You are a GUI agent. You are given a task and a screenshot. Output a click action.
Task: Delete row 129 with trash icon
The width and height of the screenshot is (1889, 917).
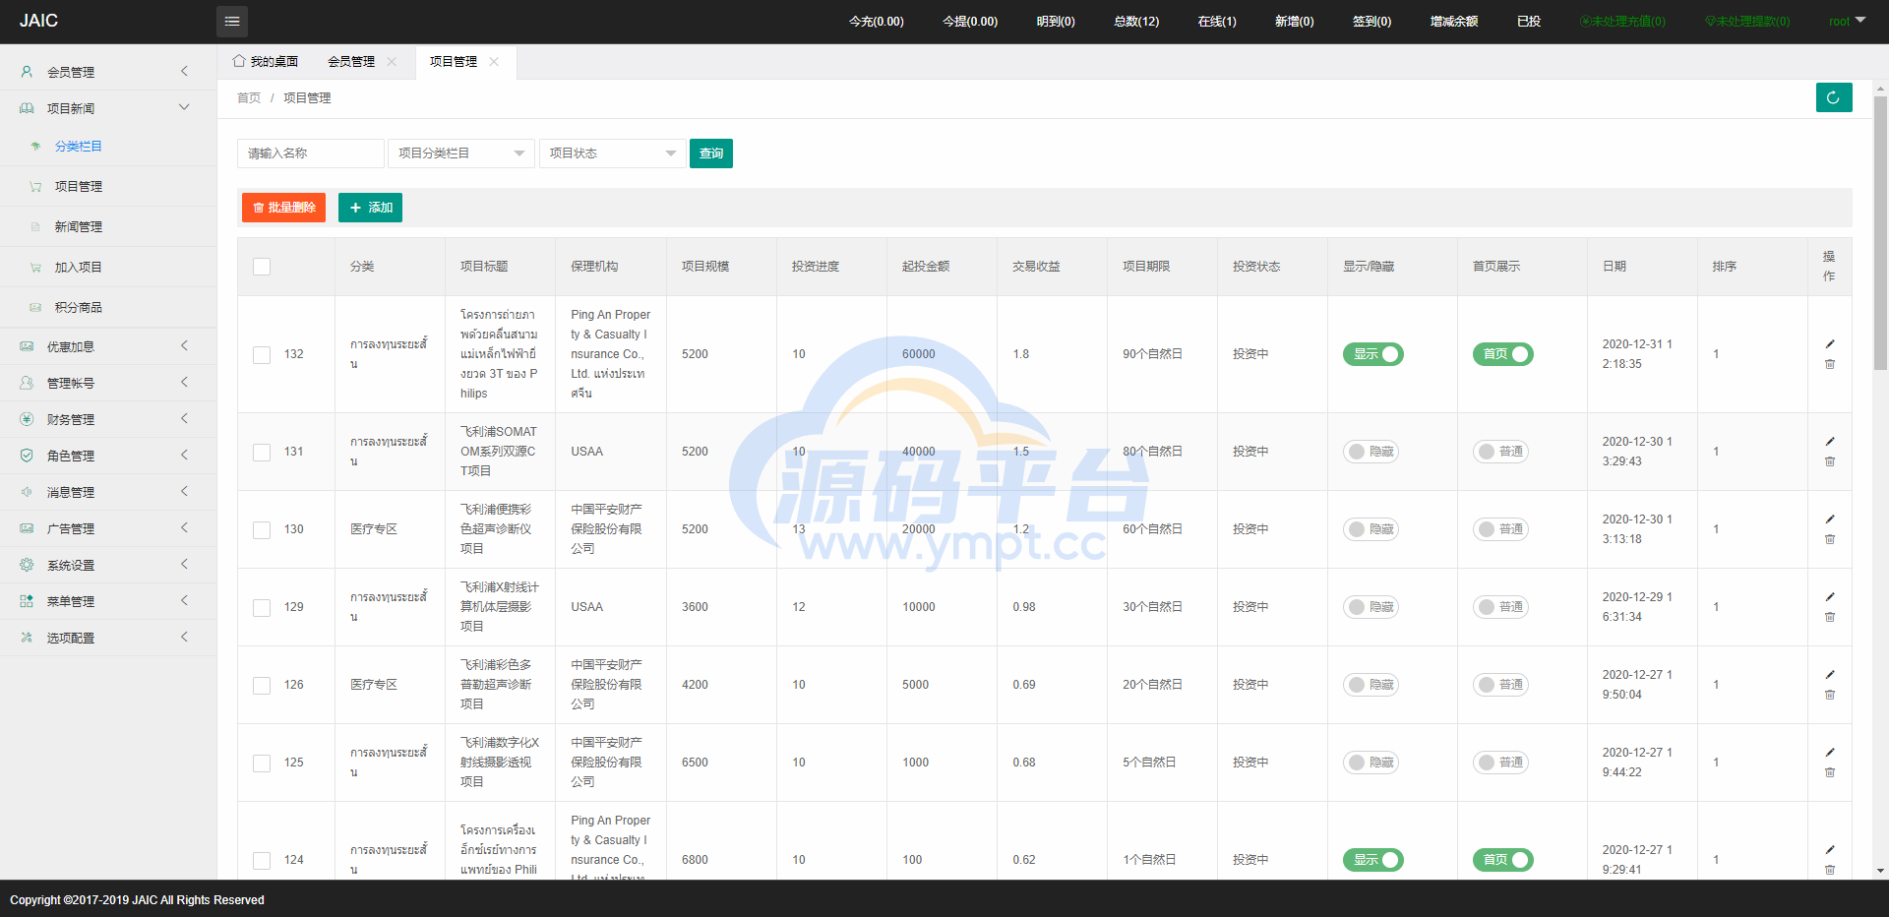(x=1830, y=617)
